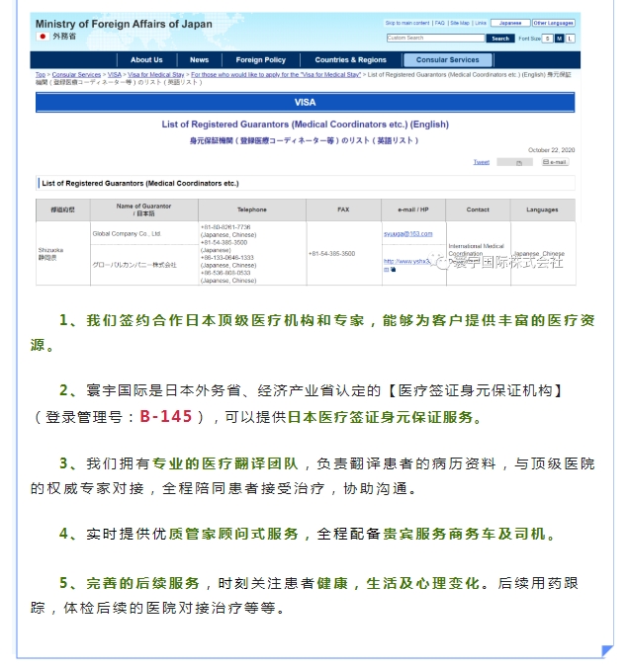Go to Top breadcrumb link

pos(41,75)
